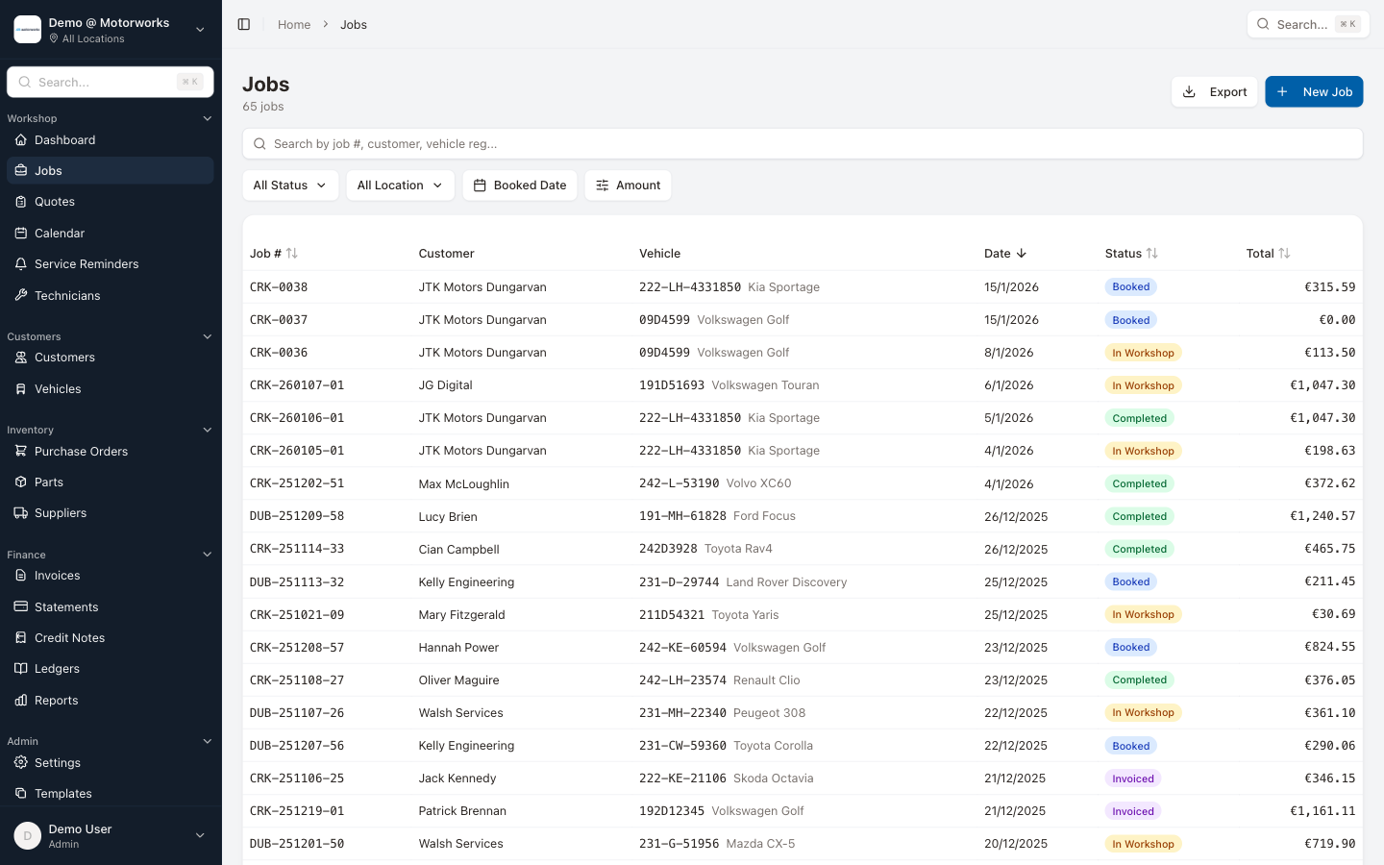Open the Technicians section
Screen dimensions: 1384x865
point(67,295)
